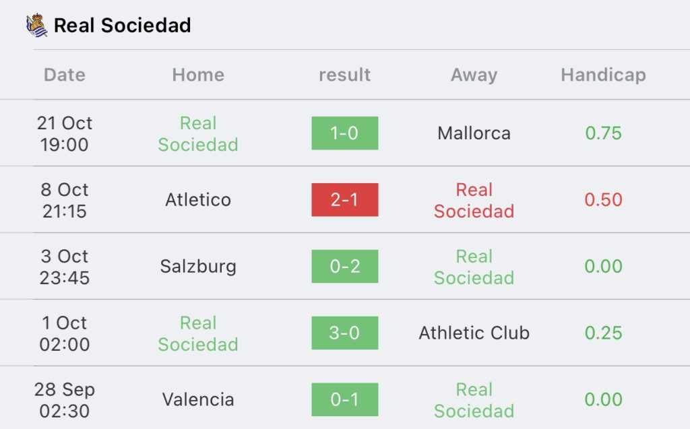The image size is (690, 429).
Task: Click the 21 Oct 19:00 match date
Action: [x=65, y=133]
